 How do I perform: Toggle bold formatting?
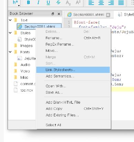(28, 2)
